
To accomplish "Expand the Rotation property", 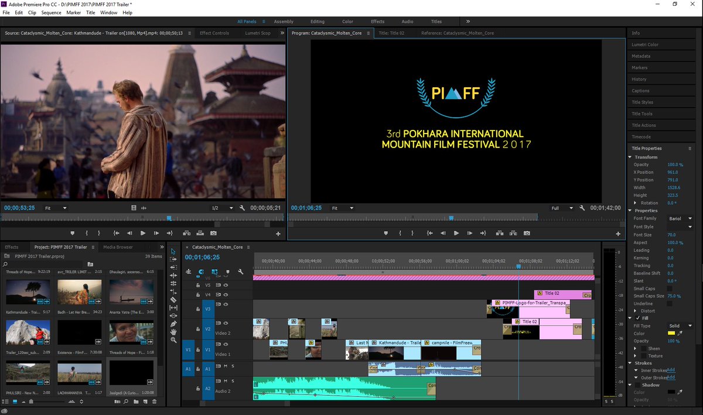I will [x=636, y=203].
